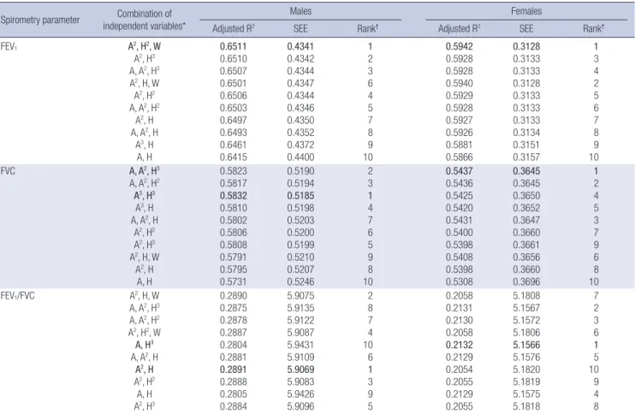Select the 'Females' group header
Screen dimensions: 635x414
[526, 11]
